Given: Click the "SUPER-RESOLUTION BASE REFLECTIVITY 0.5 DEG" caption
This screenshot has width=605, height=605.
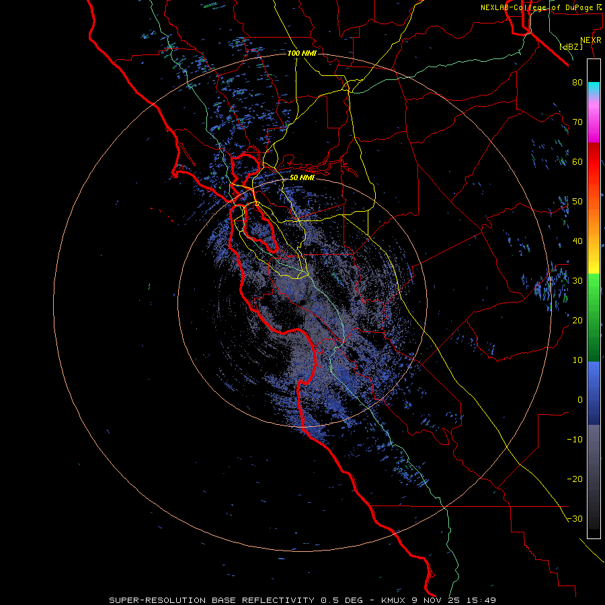Looking at the screenshot, I should [x=236, y=600].
